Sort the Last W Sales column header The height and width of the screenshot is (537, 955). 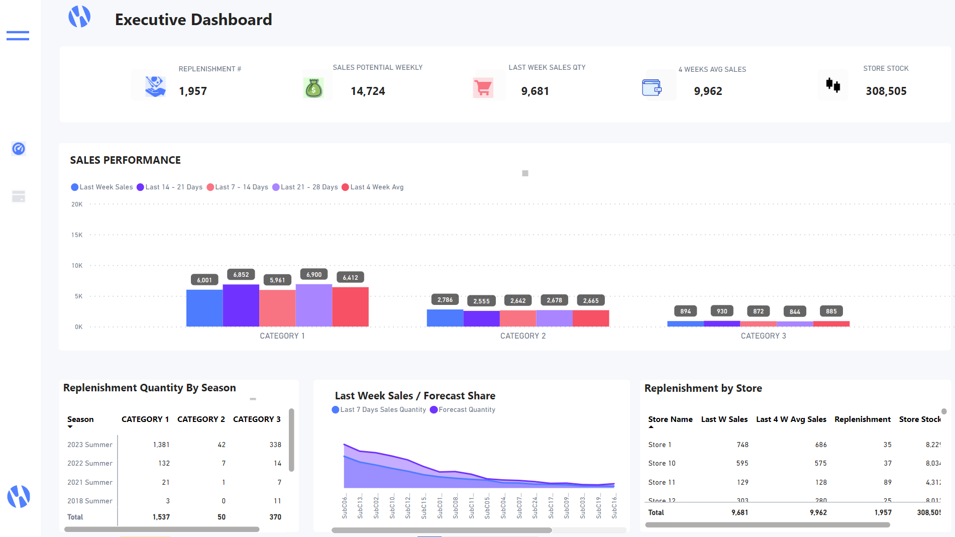(x=724, y=419)
